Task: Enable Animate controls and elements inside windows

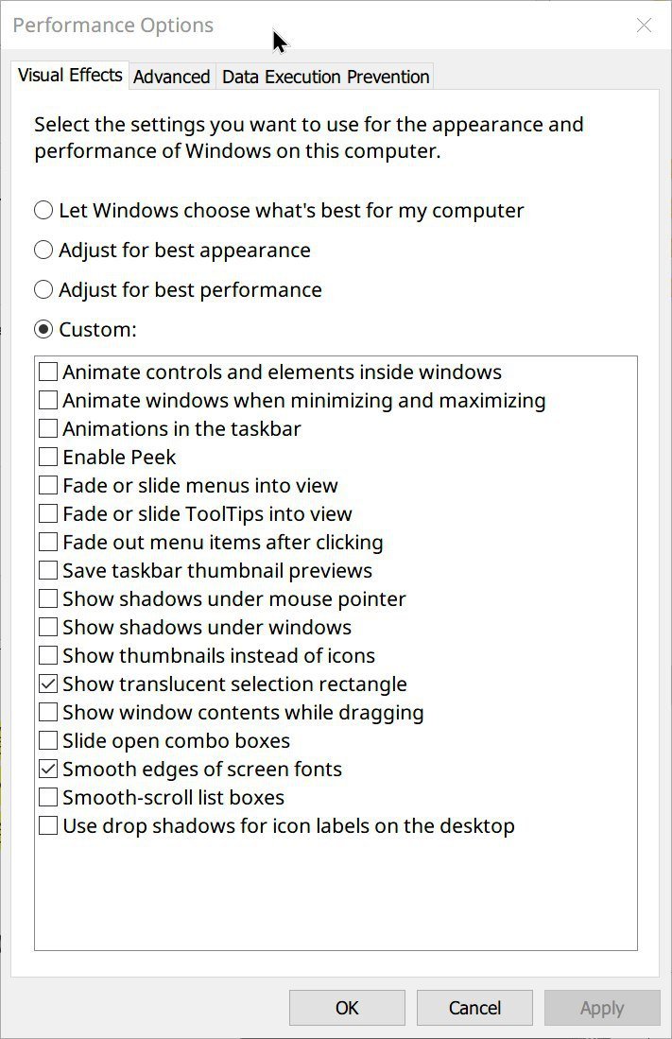Action: pyautogui.click(x=48, y=372)
